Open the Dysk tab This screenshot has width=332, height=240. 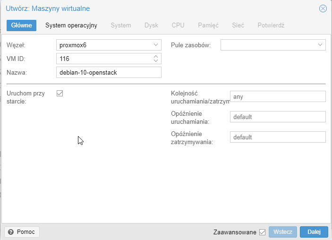click(x=151, y=26)
